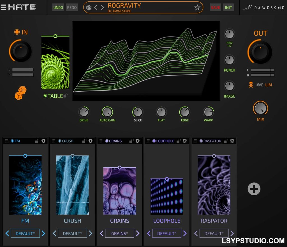287x247 pixels.
Task: Open the GRAINS module hamburger menu
Action: pos(101,141)
